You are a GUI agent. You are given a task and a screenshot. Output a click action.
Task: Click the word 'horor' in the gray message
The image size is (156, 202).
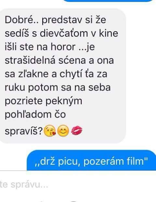(x=63, y=47)
